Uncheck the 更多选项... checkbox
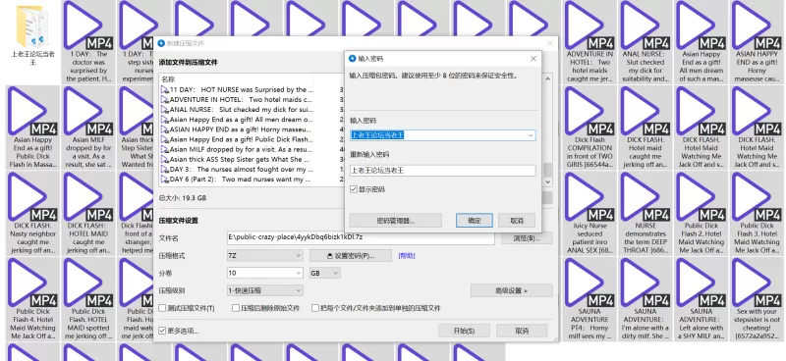786x361 pixels. [x=162, y=331]
